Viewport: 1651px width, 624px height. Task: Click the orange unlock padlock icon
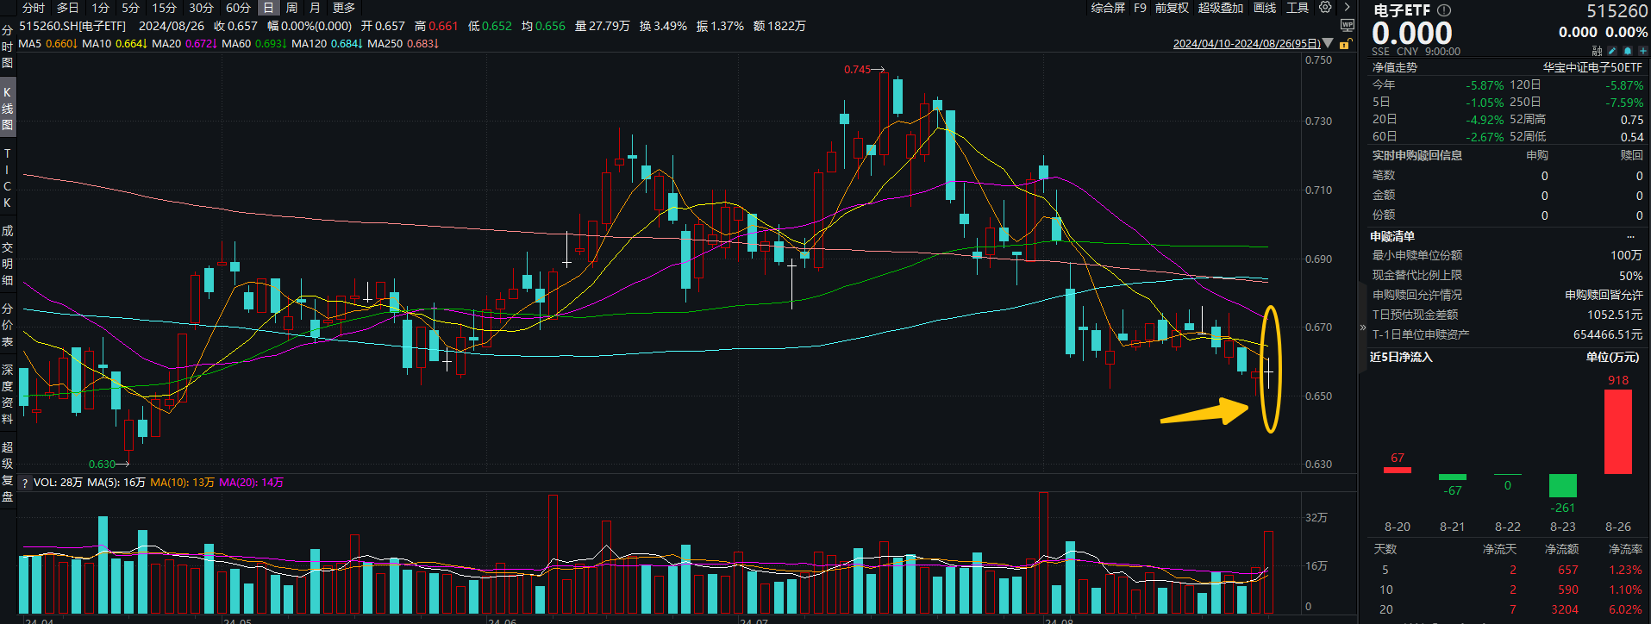pos(1345,44)
